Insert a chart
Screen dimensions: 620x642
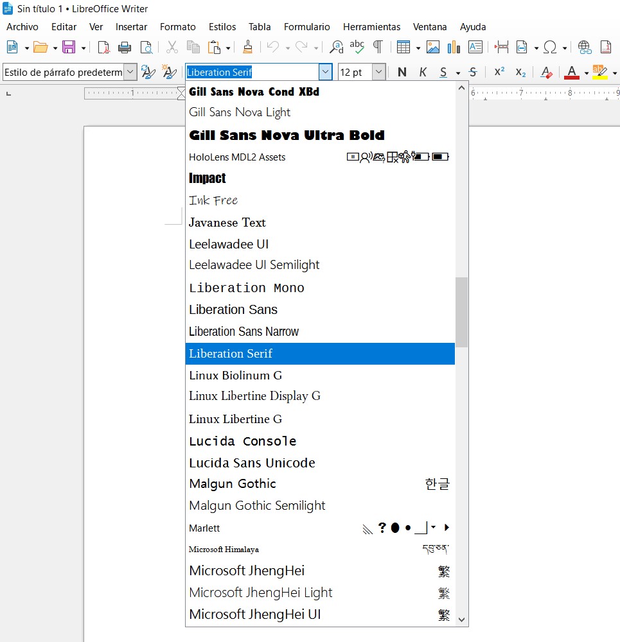click(454, 48)
